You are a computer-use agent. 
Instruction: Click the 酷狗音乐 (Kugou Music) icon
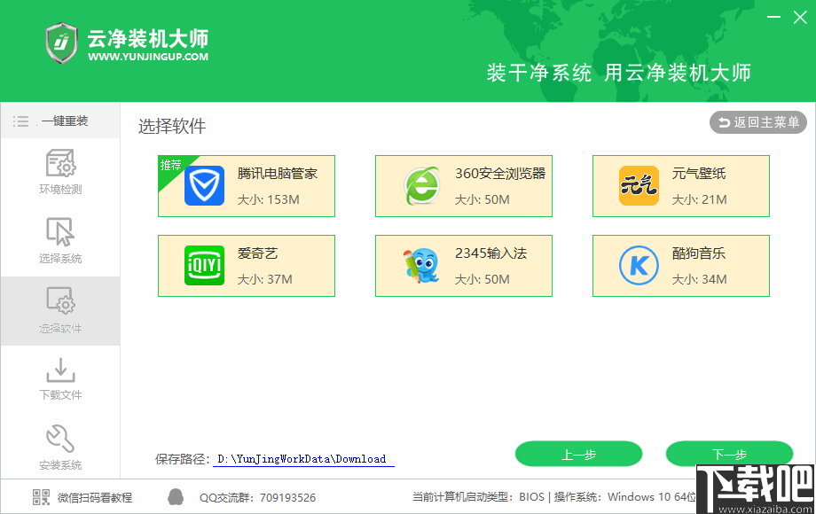point(639,265)
